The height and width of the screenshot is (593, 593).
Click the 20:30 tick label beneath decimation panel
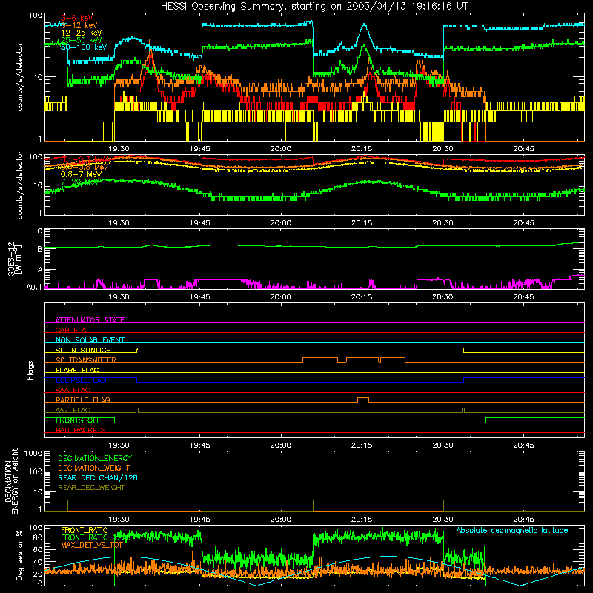[443, 519]
